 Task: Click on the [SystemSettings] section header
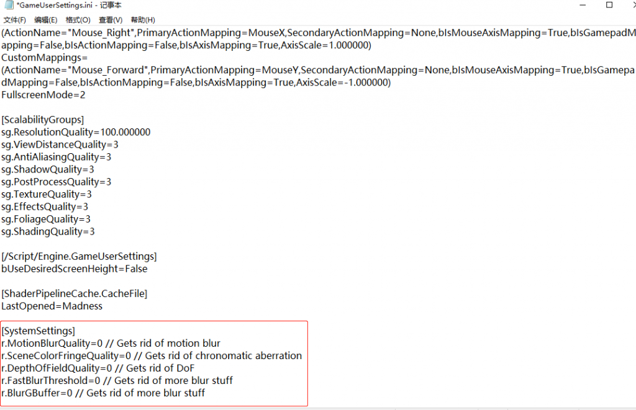point(38,331)
